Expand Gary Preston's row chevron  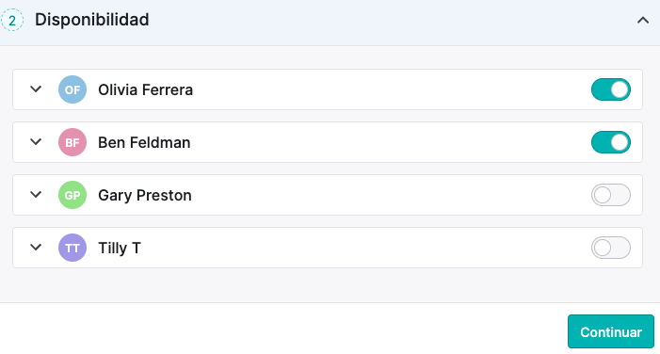coord(36,195)
